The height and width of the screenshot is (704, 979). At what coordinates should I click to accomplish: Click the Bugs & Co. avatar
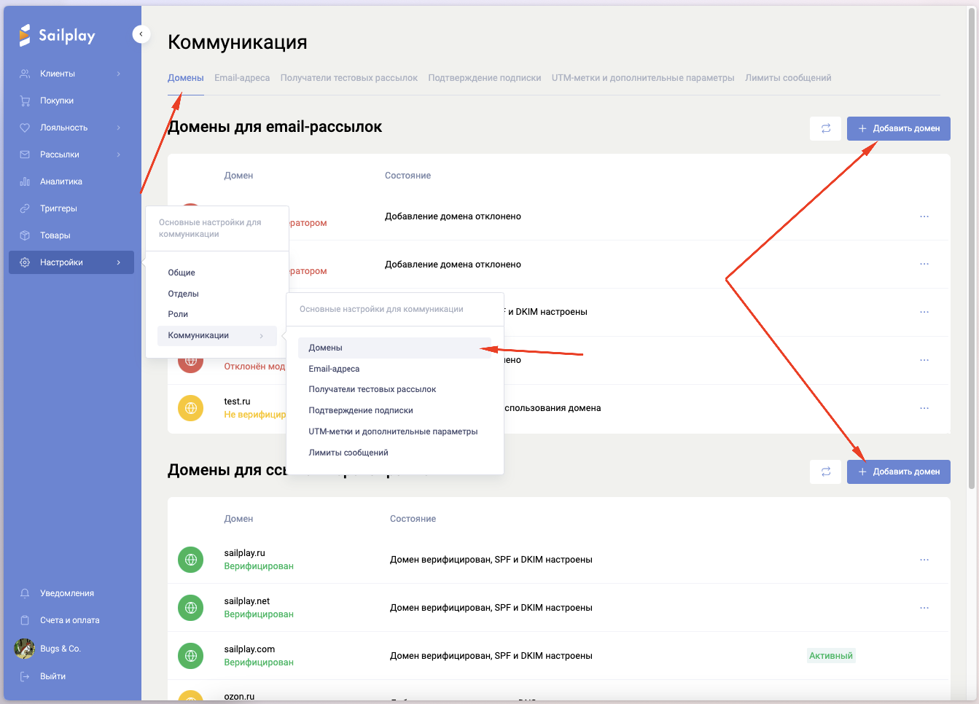point(25,649)
